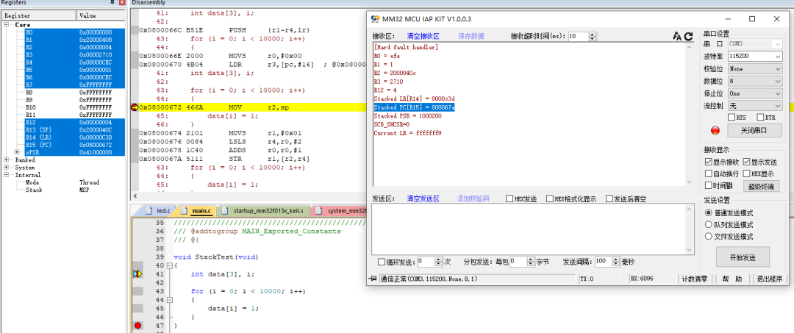This screenshot has width=794, height=333.
Task: Enable the 自动换行 checkbox
Action: click(x=709, y=173)
